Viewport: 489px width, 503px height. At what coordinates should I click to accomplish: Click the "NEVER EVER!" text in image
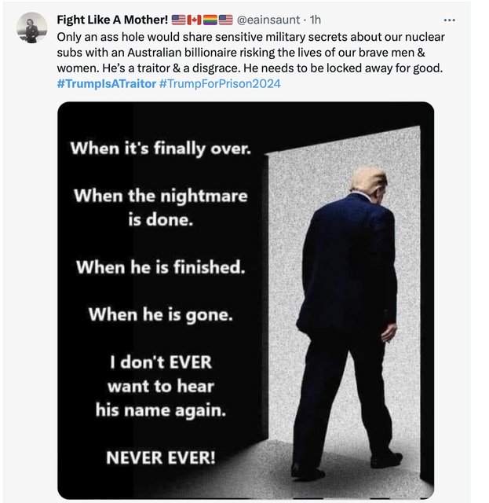161,457
